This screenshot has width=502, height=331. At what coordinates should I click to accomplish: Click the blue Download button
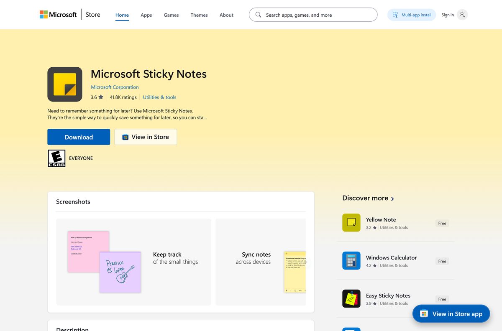pos(79,137)
